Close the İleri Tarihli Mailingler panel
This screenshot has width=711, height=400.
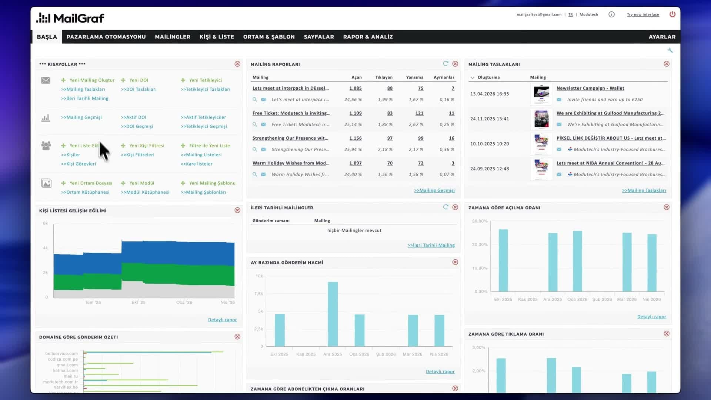pyautogui.click(x=455, y=207)
